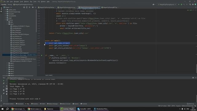197x111 pixels.
Task: Open Wondershare Filmora taskbar item
Action: pyautogui.click(x=101, y=109)
